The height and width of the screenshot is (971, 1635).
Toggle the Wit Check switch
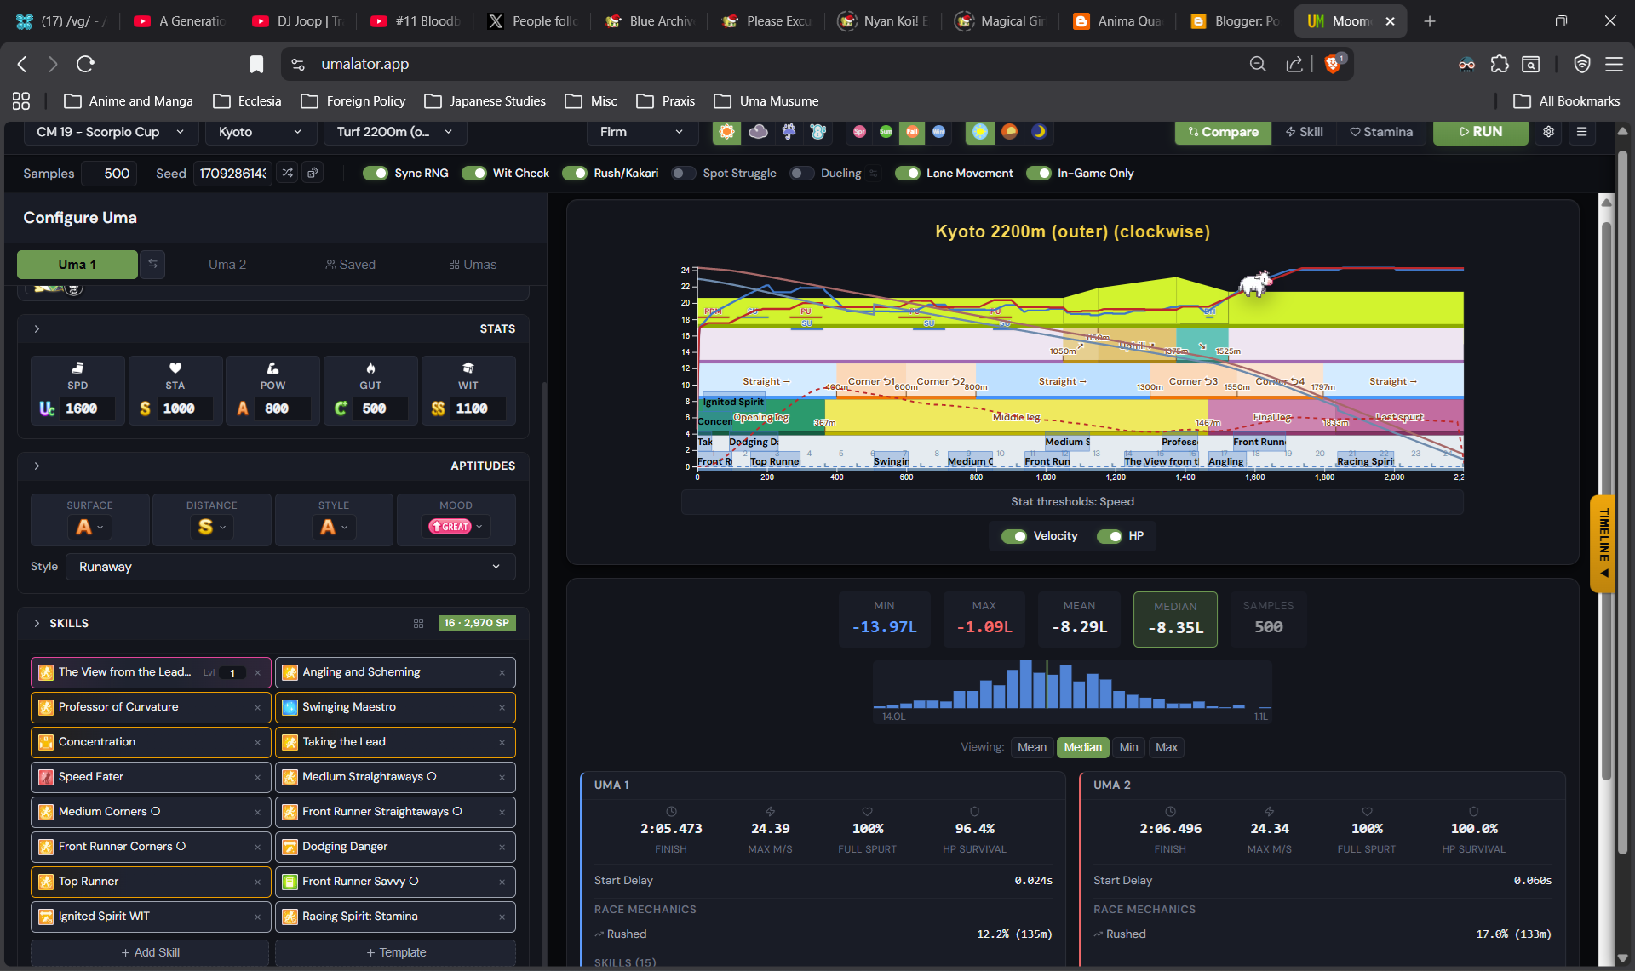coord(473,173)
